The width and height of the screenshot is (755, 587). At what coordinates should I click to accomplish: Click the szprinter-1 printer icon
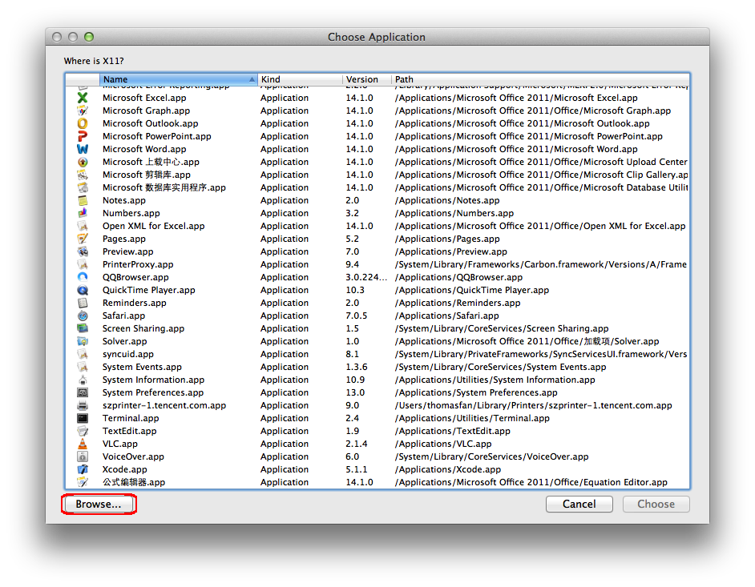[83, 405]
